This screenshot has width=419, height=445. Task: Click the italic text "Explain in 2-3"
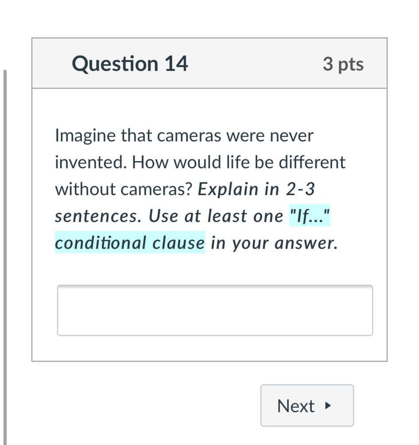coord(256,189)
